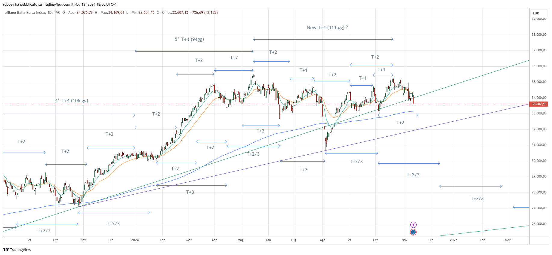
Task: Click the 'New T+4 (111 gg) ?' annotation
Action: pyautogui.click(x=327, y=27)
